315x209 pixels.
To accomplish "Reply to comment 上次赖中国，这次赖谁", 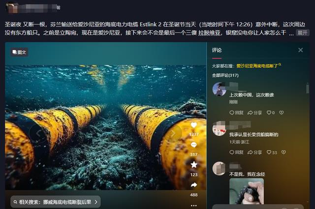I will coord(236,113).
